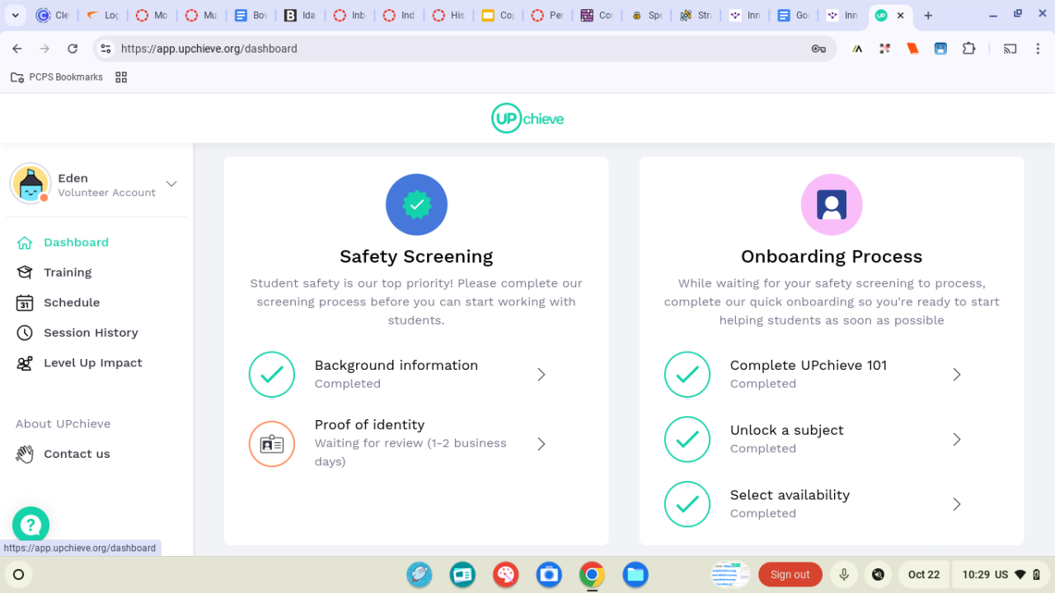Screen dimensions: 1055x593
Task: Click the Session History clock icon
Action: (x=25, y=333)
